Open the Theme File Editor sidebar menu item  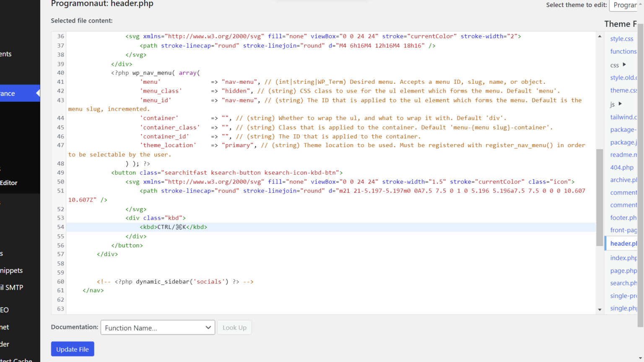tap(9, 183)
